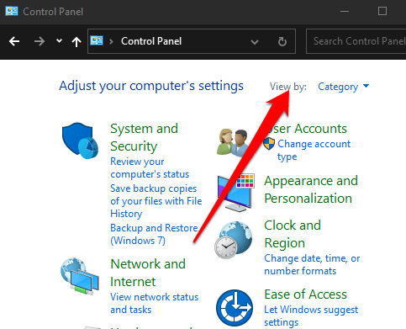Go up one level with the Up arrow
Viewport: 406px width, 329px height.
coord(76,42)
